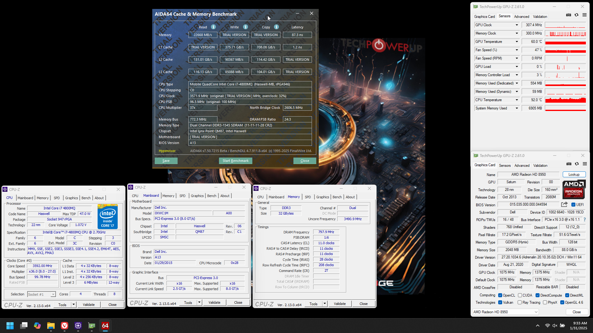This screenshot has height=333, width=593.
Task: Click Validate in CPU-Z CPU window
Action: click(x=89, y=305)
